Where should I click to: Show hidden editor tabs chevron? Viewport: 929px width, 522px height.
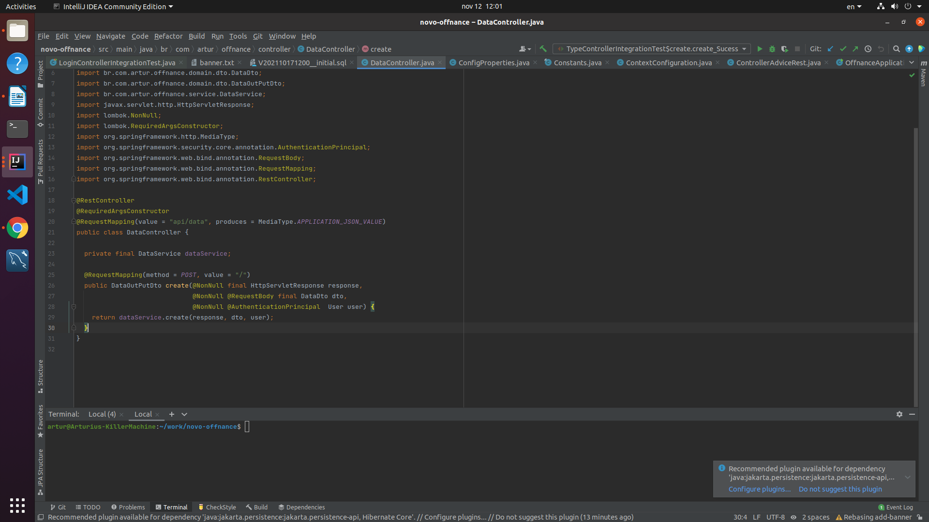(x=912, y=63)
